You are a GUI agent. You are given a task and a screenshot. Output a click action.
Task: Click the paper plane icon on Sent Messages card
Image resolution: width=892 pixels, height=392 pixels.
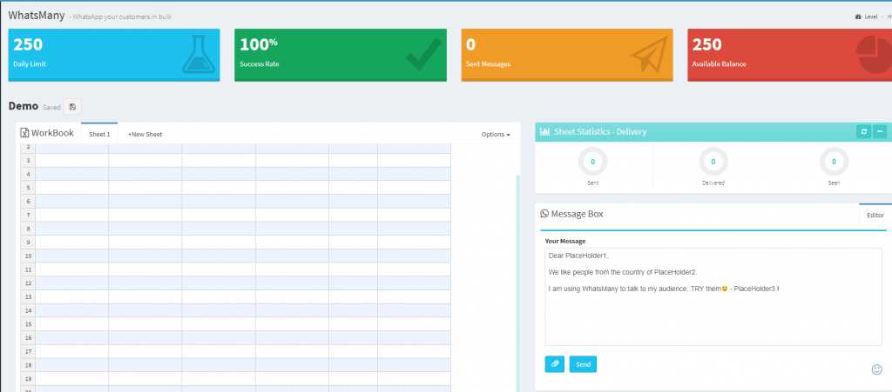point(650,55)
